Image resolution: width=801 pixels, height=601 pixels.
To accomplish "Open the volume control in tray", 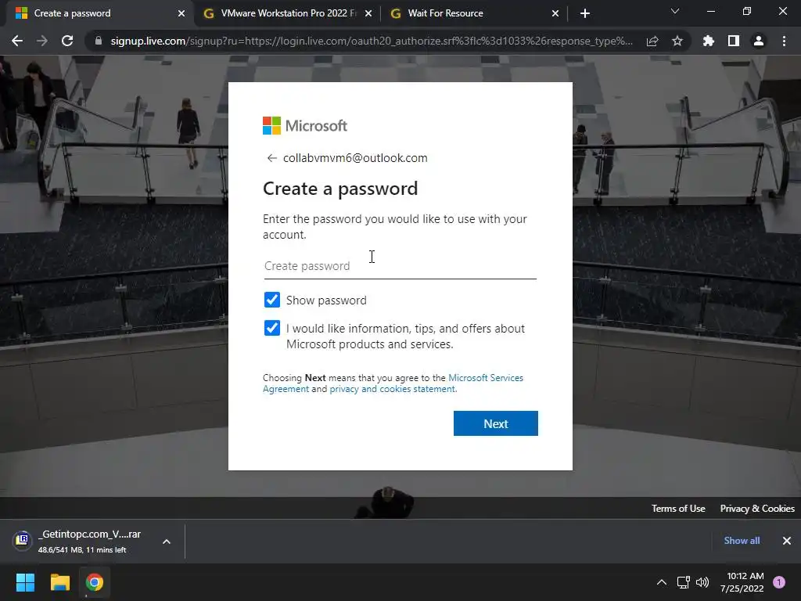I will 702,582.
